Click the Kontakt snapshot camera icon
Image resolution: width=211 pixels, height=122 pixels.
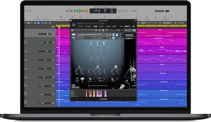click(x=106, y=35)
